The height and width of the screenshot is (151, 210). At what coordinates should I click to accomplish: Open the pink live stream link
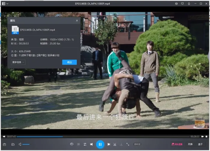[x=177, y=144]
